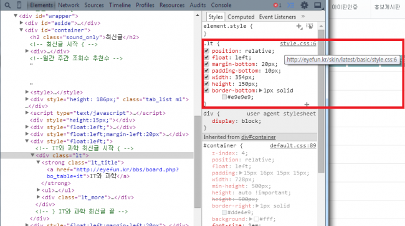The height and width of the screenshot is (226, 405).
Task: Collapse the strong class="lt_title" node
Action: tap(38, 162)
